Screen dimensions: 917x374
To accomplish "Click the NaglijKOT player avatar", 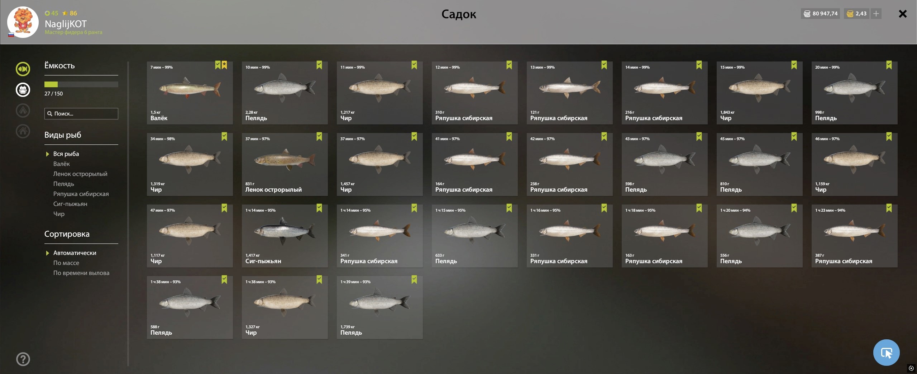I will pyautogui.click(x=23, y=22).
